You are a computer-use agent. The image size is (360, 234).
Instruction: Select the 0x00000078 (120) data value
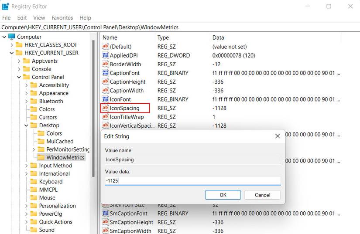[234, 55]
